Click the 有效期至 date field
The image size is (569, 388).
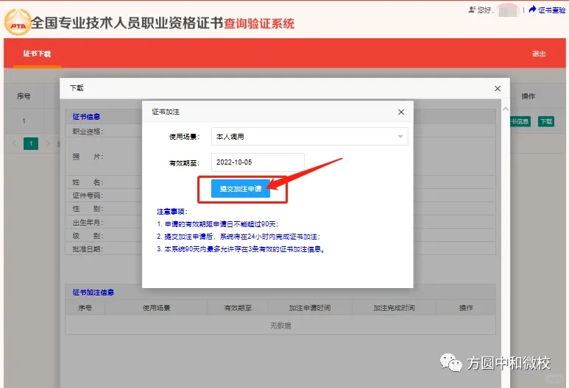pyautogui.click(x=258, y=162)
